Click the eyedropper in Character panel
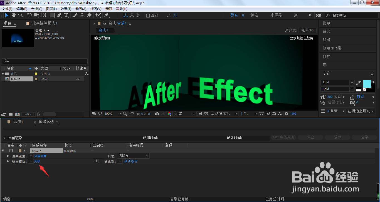380x202 pixels. point(359,83)
